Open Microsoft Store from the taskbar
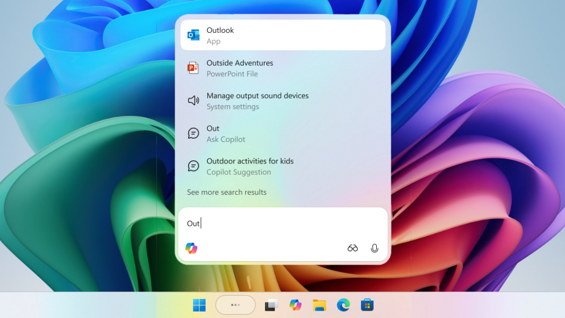 [x=367, y=305]
